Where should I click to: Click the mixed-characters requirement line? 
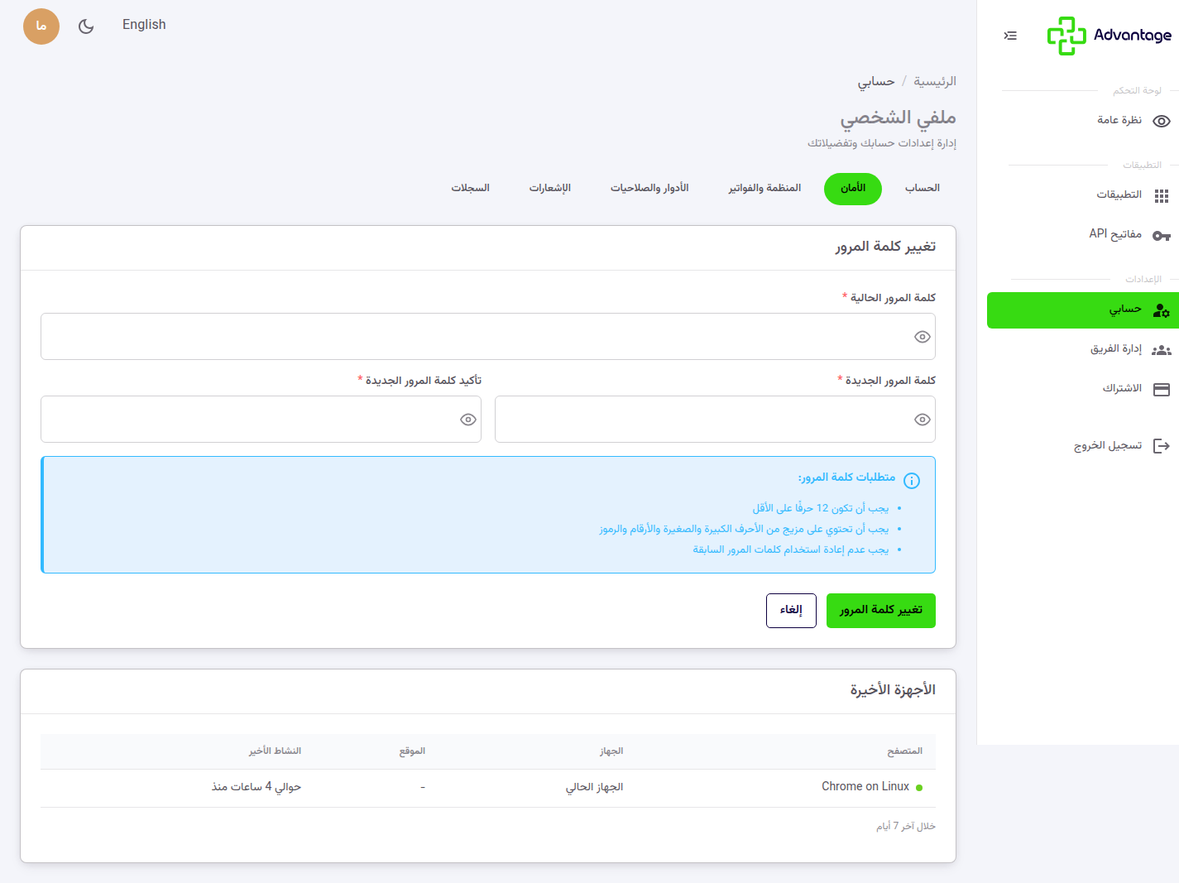tap(745, 529)
